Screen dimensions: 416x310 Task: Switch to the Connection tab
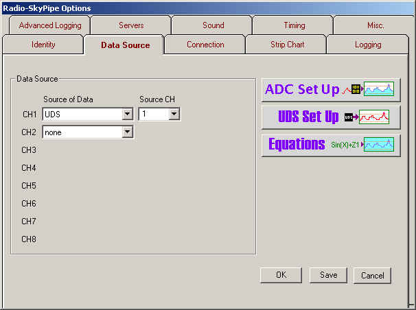[205, 45]
